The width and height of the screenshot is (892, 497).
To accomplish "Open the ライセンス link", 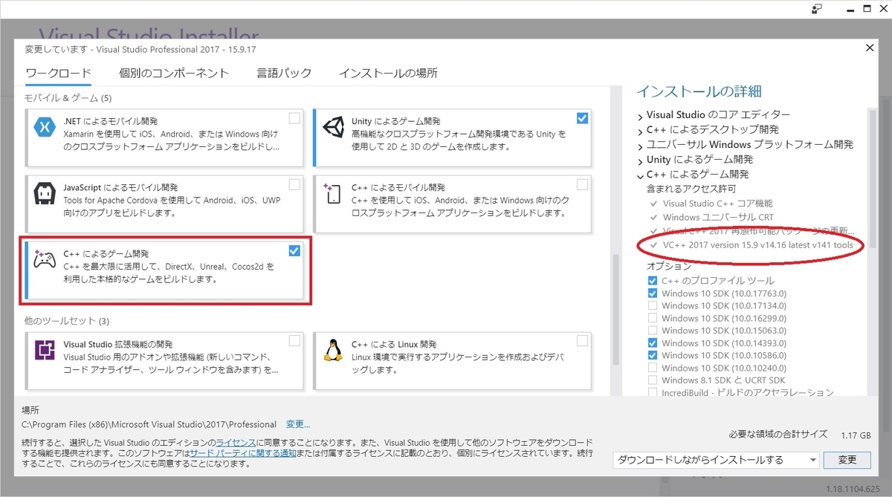I will pos(236,442).
